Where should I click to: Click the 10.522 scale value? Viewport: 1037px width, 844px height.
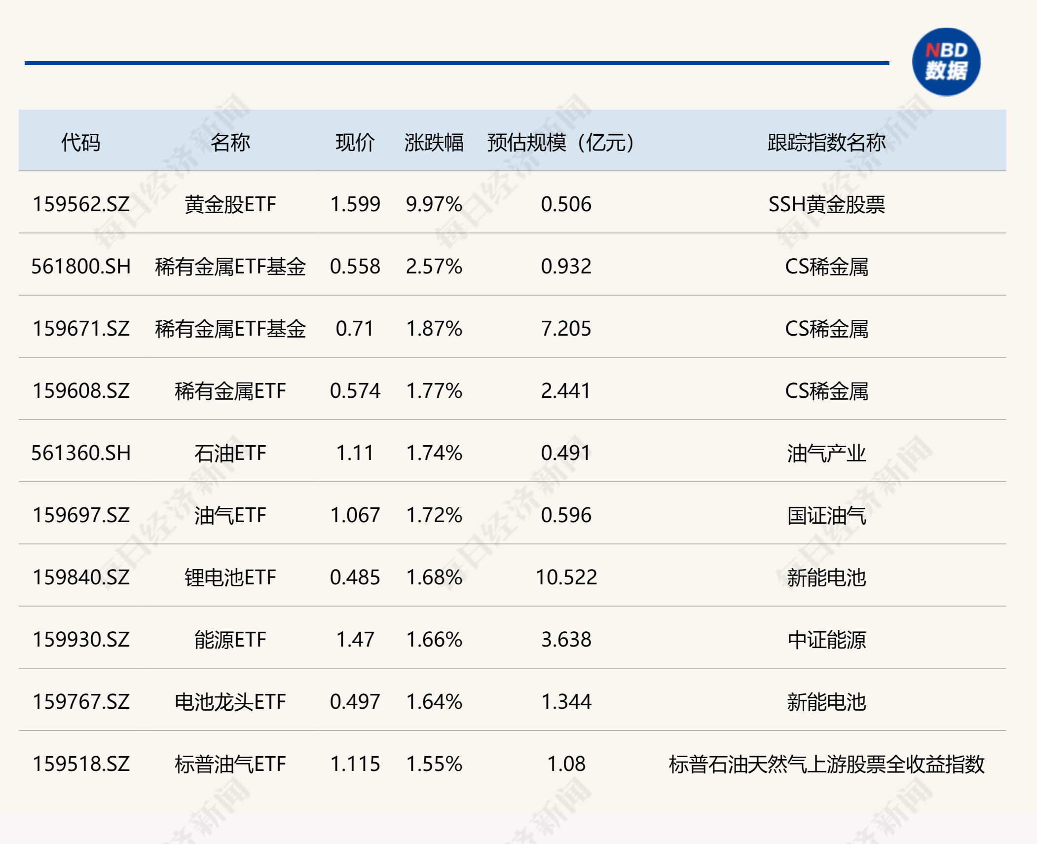click(566, 577)
